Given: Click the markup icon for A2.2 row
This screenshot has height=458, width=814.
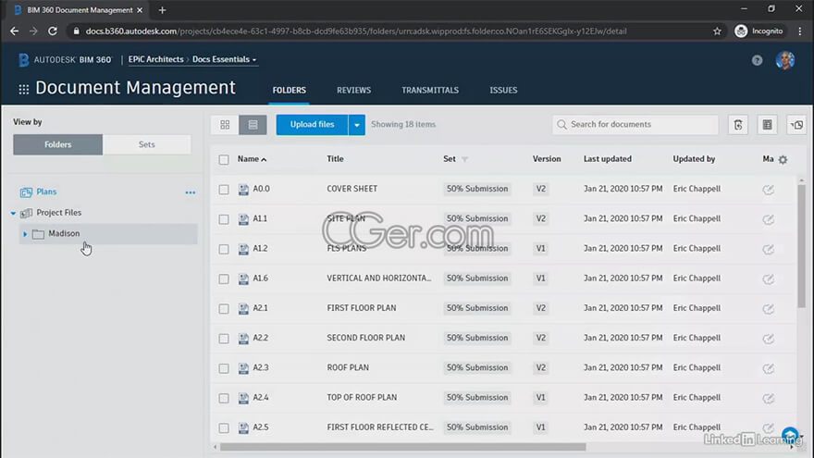Looking at the screenshot, I should coord(769,339).
